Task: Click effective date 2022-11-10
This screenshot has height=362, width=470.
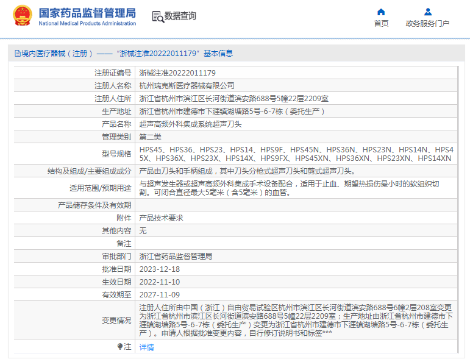Action: click(160, 282)
